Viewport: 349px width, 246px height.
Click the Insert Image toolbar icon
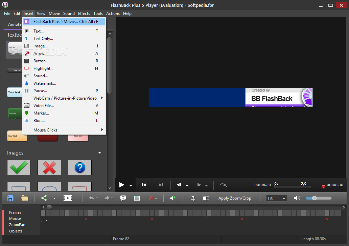point(137,198)
